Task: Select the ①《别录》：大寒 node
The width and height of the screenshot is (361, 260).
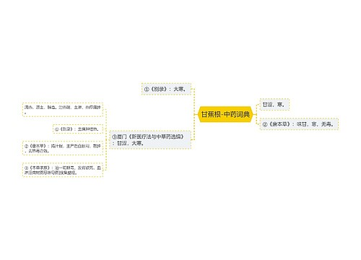Action: click(166, 89)
